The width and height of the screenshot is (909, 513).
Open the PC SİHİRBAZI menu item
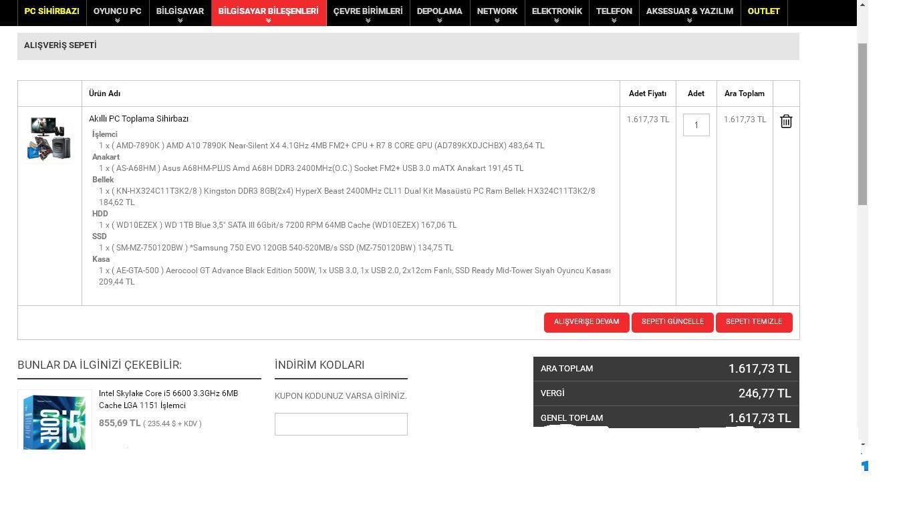tap(51, 11)
